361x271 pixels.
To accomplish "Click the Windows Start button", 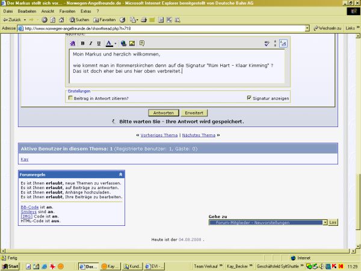I will pos(10,266).
